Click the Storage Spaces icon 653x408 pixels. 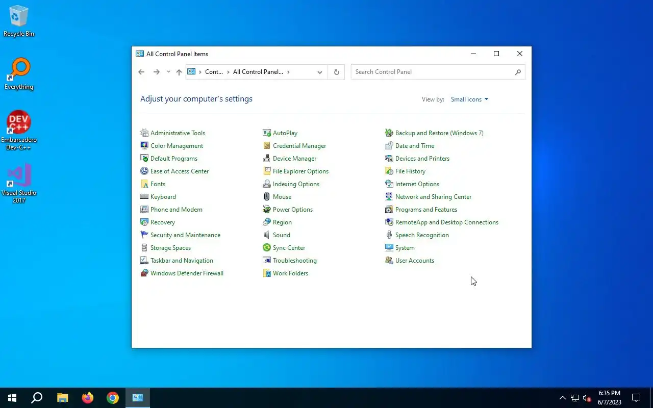(144, 248)
